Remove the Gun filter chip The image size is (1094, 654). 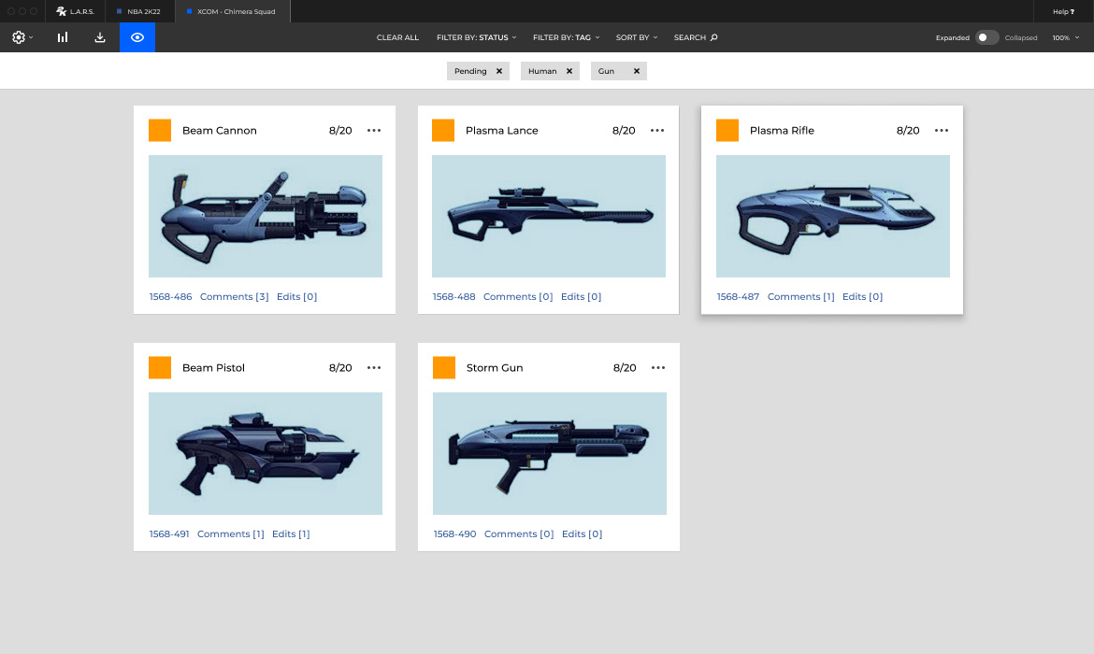637,71
